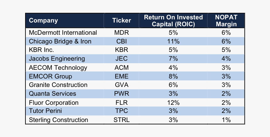270x137 pixels.
Task: Select the NOPAT Margin column header
Action: 226,21
